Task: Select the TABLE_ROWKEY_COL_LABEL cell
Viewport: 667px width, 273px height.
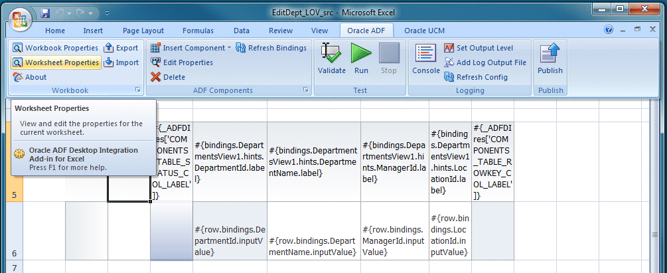Action: click(x=492, y=161)
